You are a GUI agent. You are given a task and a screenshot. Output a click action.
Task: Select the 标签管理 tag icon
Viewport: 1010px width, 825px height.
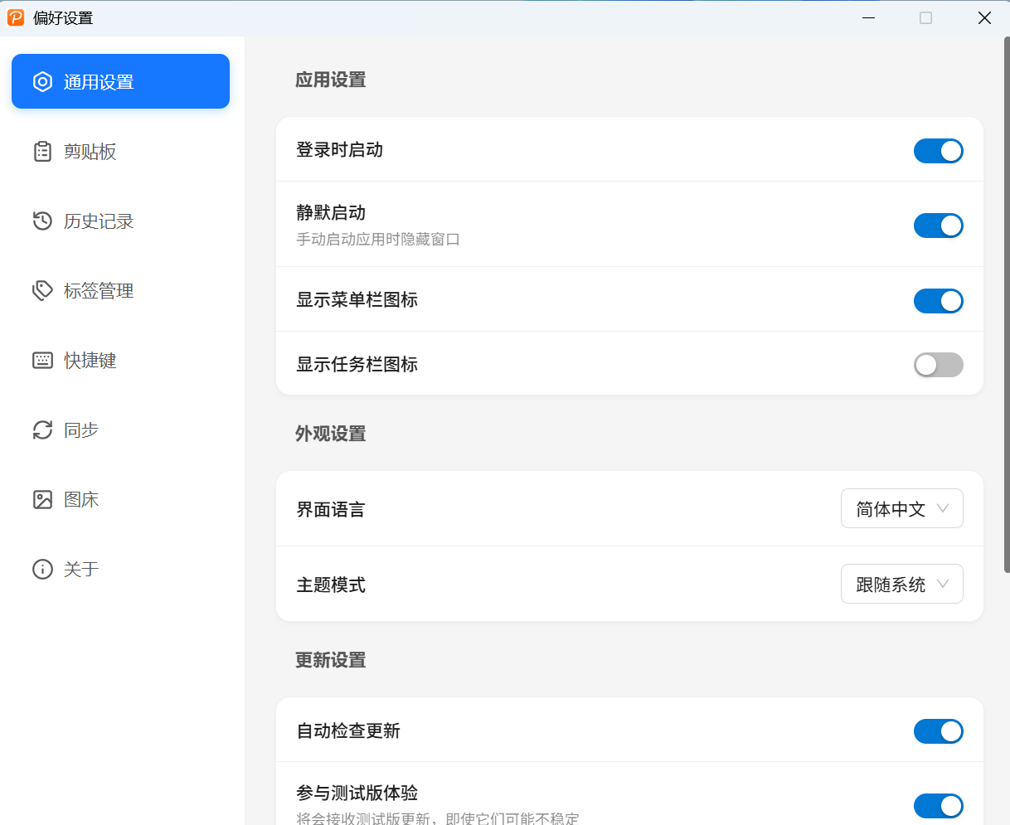click(x=42, y=290)
